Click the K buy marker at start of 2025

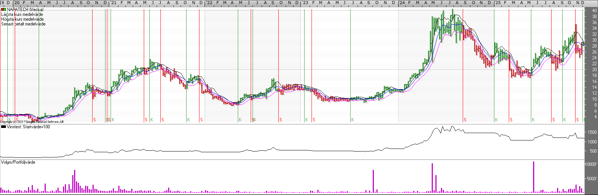tap(496, 120)
